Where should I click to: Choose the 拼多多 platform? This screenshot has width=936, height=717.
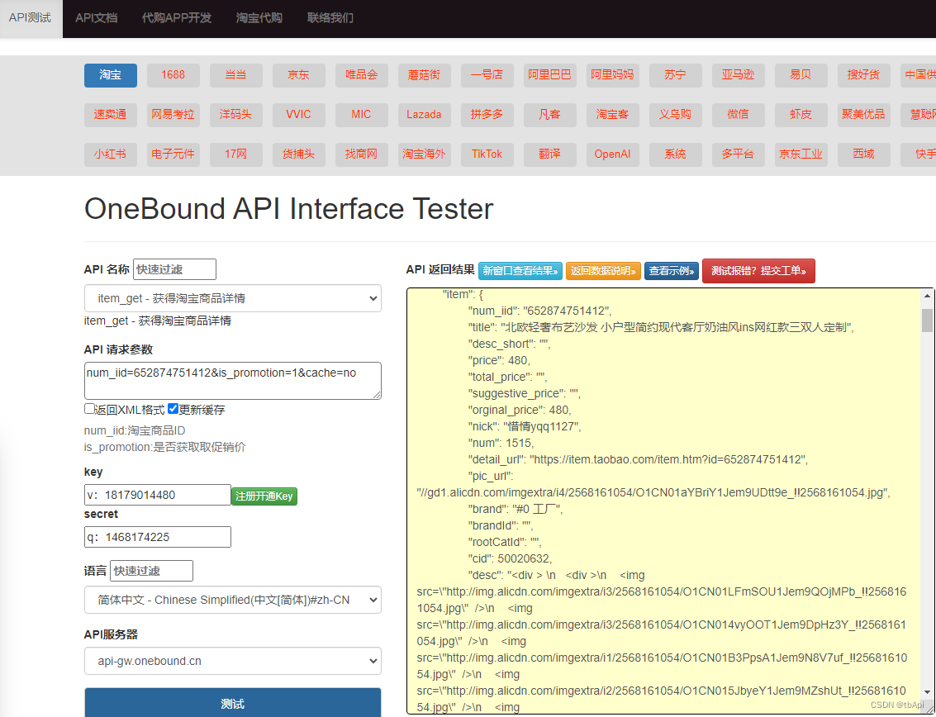tap(487, 115)
